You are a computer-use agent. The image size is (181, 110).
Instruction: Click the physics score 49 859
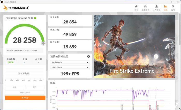point(70,34)
